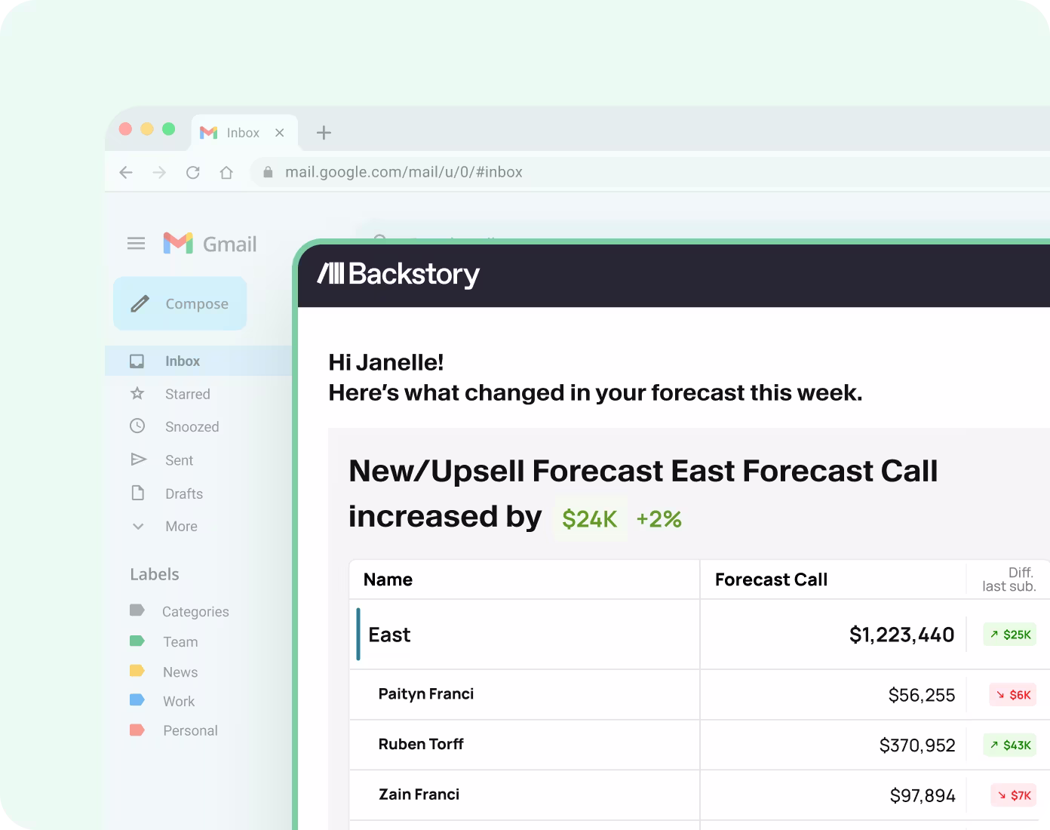Open the Drafts folder
1050x830 pixels.
coord(184,493)
